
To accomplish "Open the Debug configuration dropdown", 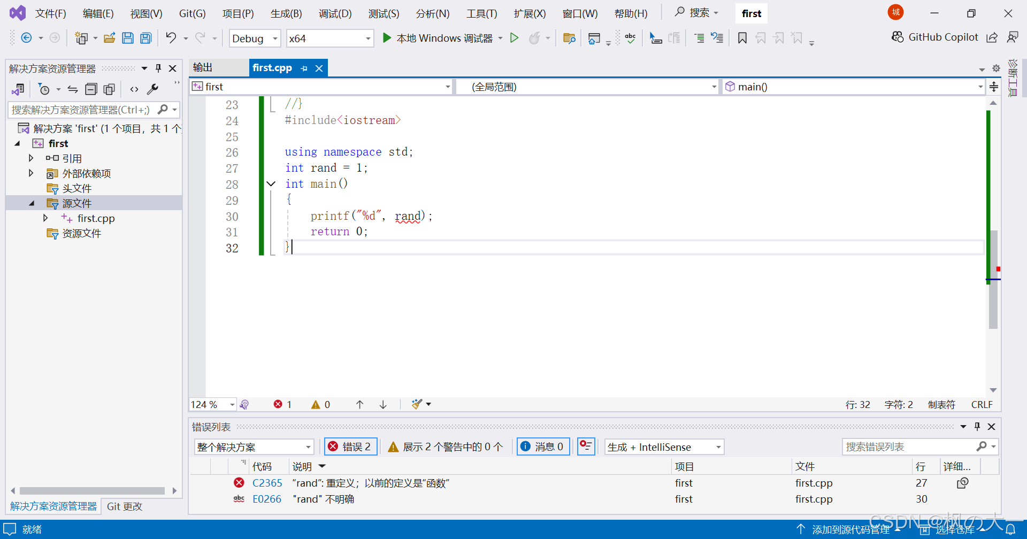I will [x=255, y=38].
